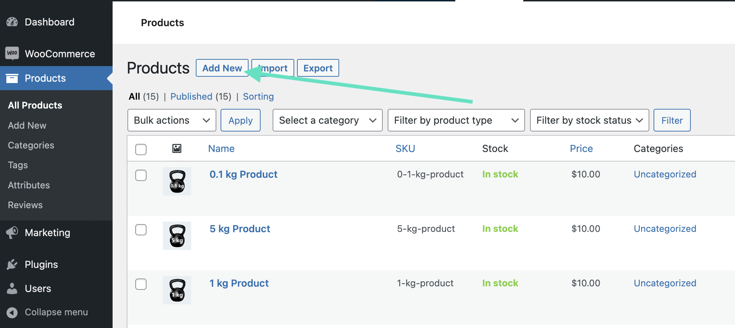Screen dimensions: 735x328
Task: Expand the Filter by stock status dropdown
Action: (x=589, y=120)
